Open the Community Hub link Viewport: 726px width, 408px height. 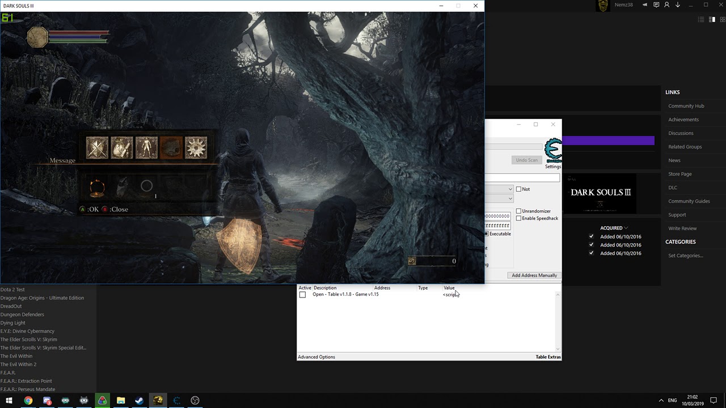[x=686, y=106]
